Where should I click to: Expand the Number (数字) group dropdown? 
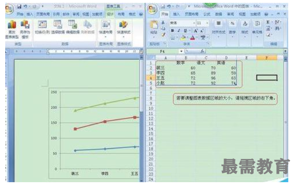pos(232,37)
